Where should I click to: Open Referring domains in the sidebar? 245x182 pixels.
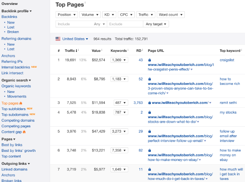[16, 39]
